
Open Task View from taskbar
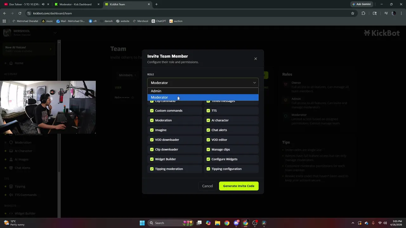tap(199, 223)
